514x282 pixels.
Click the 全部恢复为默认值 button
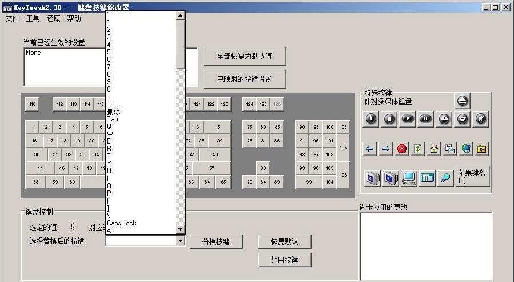coord(245,57)
